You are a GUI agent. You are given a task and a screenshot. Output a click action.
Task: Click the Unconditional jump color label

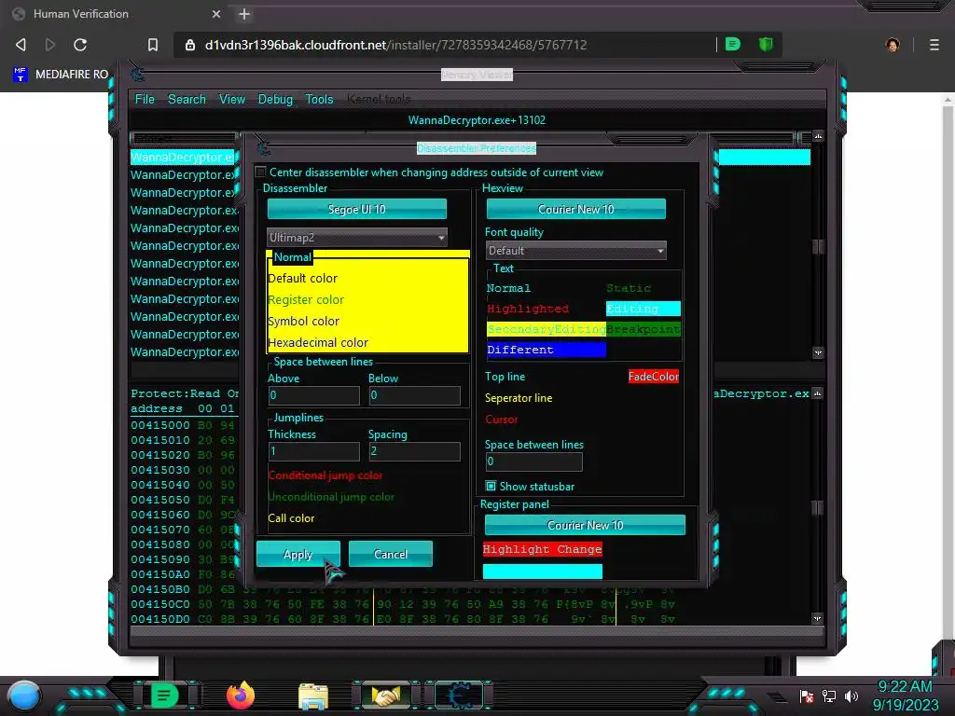pos(331,497)
